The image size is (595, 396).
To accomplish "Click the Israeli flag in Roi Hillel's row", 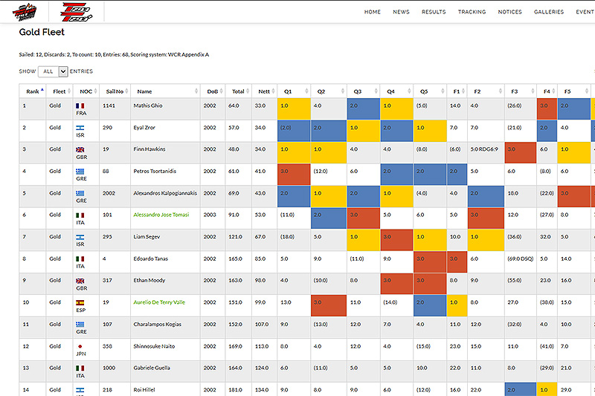I will [x=80, y=390].
